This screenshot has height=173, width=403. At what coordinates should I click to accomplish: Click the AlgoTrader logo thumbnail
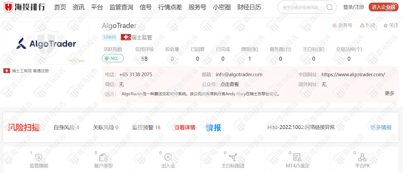coord(46,44)
